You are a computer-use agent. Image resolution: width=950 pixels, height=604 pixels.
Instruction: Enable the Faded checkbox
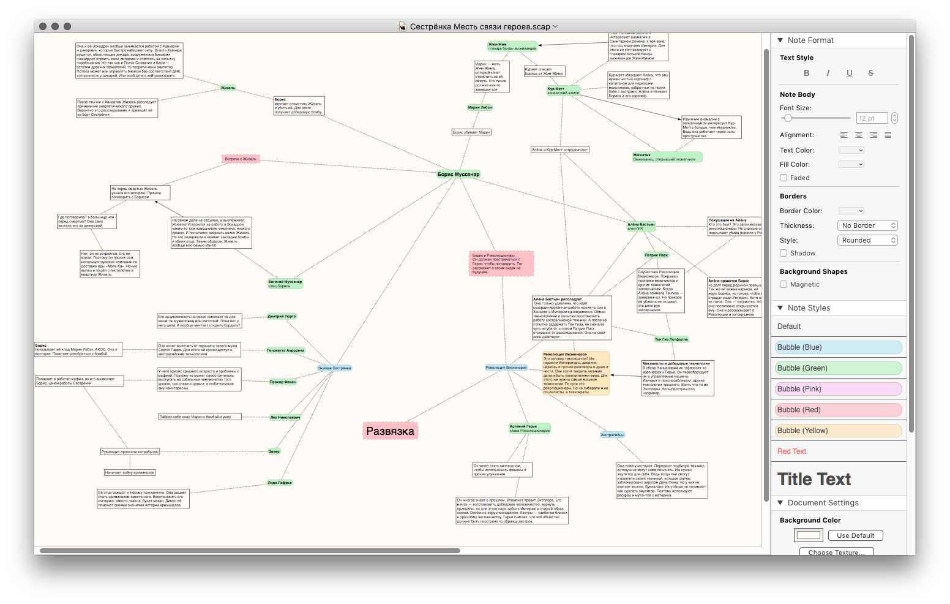(x=784, y=178)
